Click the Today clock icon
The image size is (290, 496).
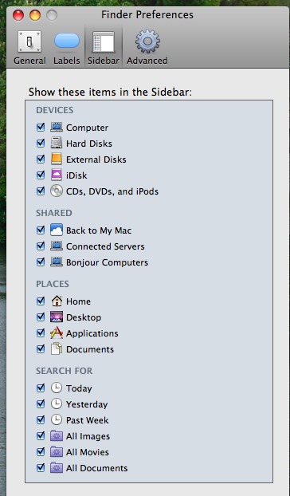click(57, 388)
